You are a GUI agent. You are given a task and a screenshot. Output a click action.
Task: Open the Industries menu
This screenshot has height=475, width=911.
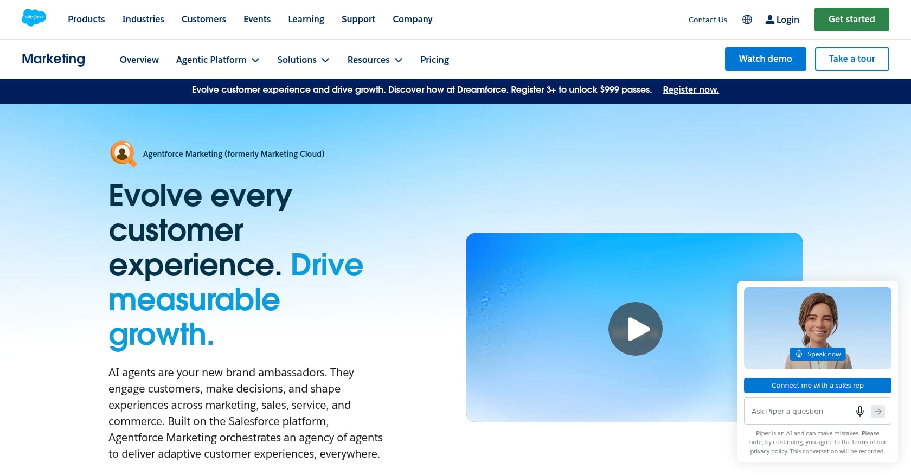143,19
